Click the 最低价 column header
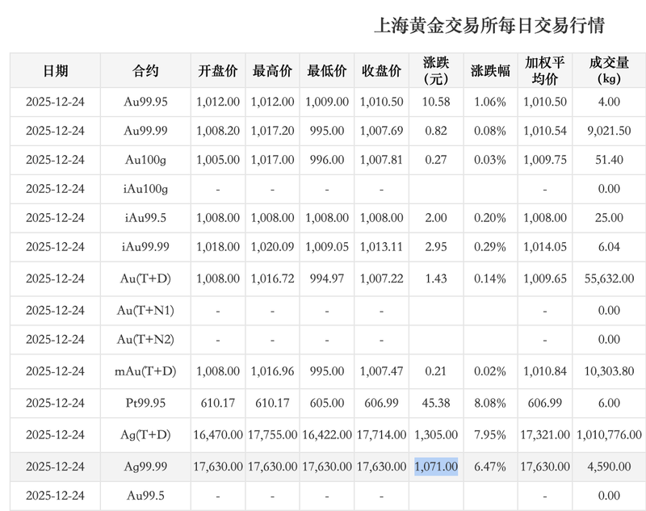646x511 pixels. pos(325,70)
